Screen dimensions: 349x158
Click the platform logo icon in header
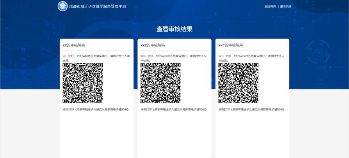(x=62, y=6)
